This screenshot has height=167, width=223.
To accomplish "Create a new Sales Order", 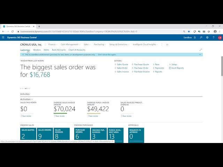I will pos(121,68).
